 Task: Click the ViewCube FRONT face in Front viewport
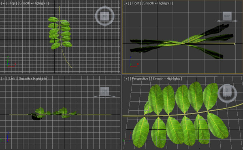click(x=227, y=16)
